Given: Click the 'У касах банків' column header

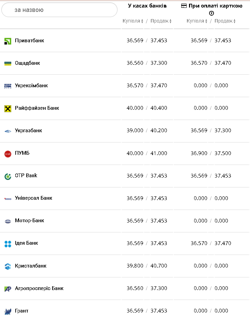Looking at the screenshot, I should click(x=147, y=6).
